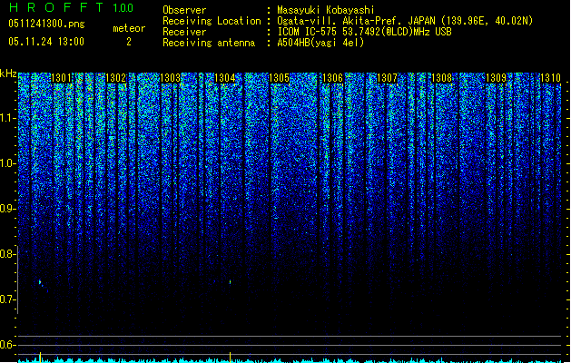Click the 1.0 kHz axis tick label
Screen dimensions: 571x363
pyautogui.click(x=8, y=163)
